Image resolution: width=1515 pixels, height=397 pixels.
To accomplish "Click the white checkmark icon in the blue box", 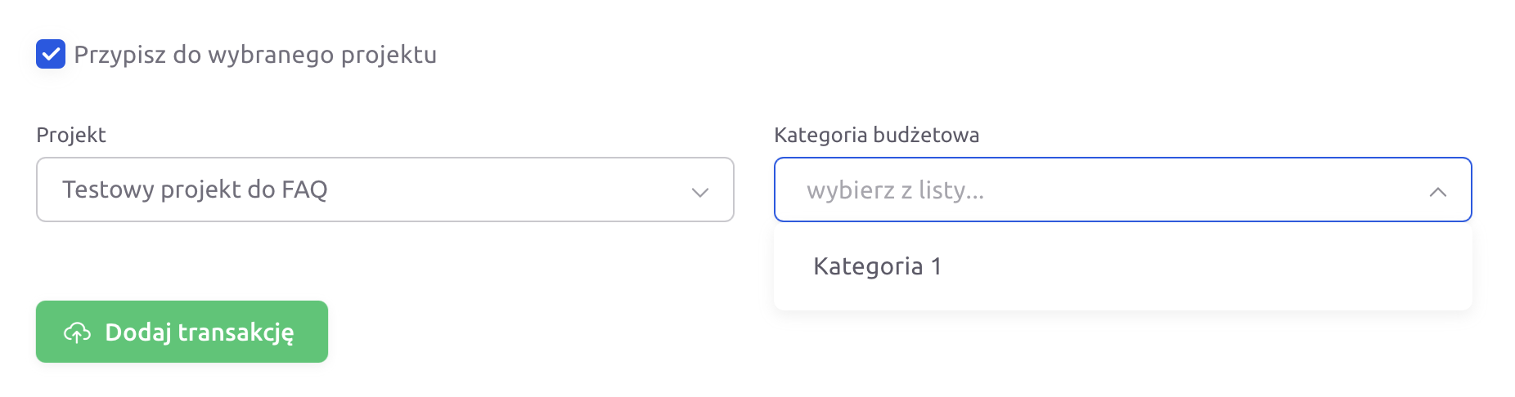I will coord(51,55).
